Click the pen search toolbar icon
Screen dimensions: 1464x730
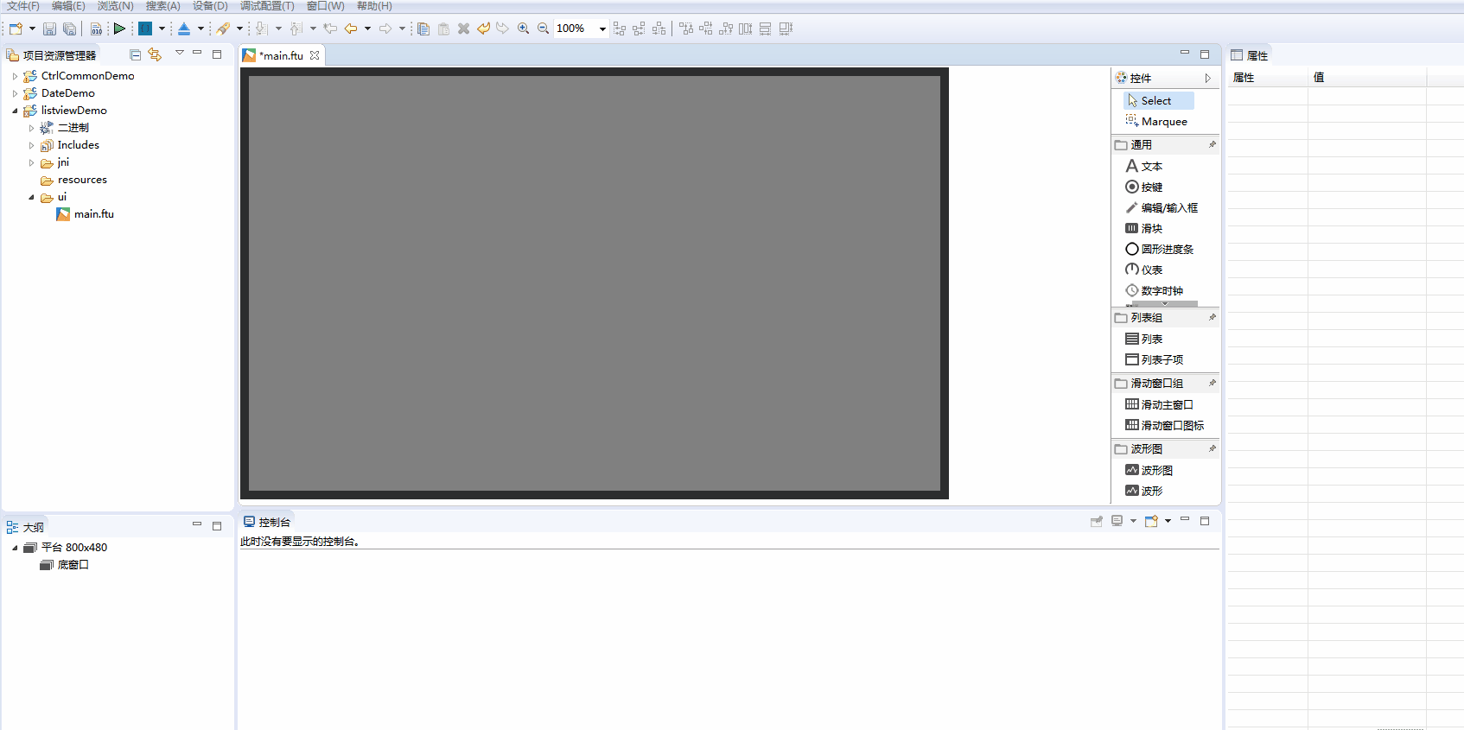(x=223, y=29)
